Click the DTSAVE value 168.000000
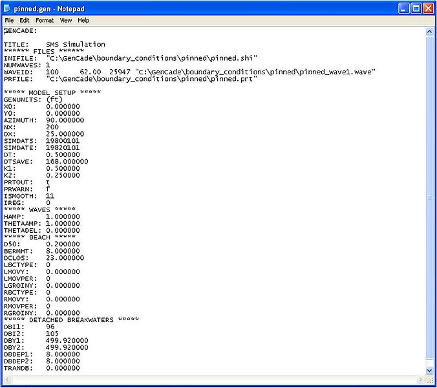This screenshot has height=388, width=437. [x=67, y=162]
